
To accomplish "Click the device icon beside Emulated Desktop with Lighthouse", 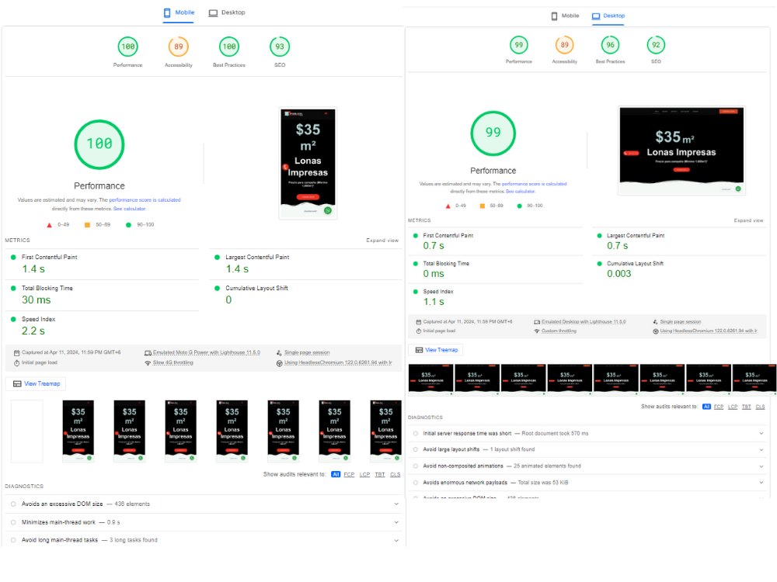I will coord(537,322).
